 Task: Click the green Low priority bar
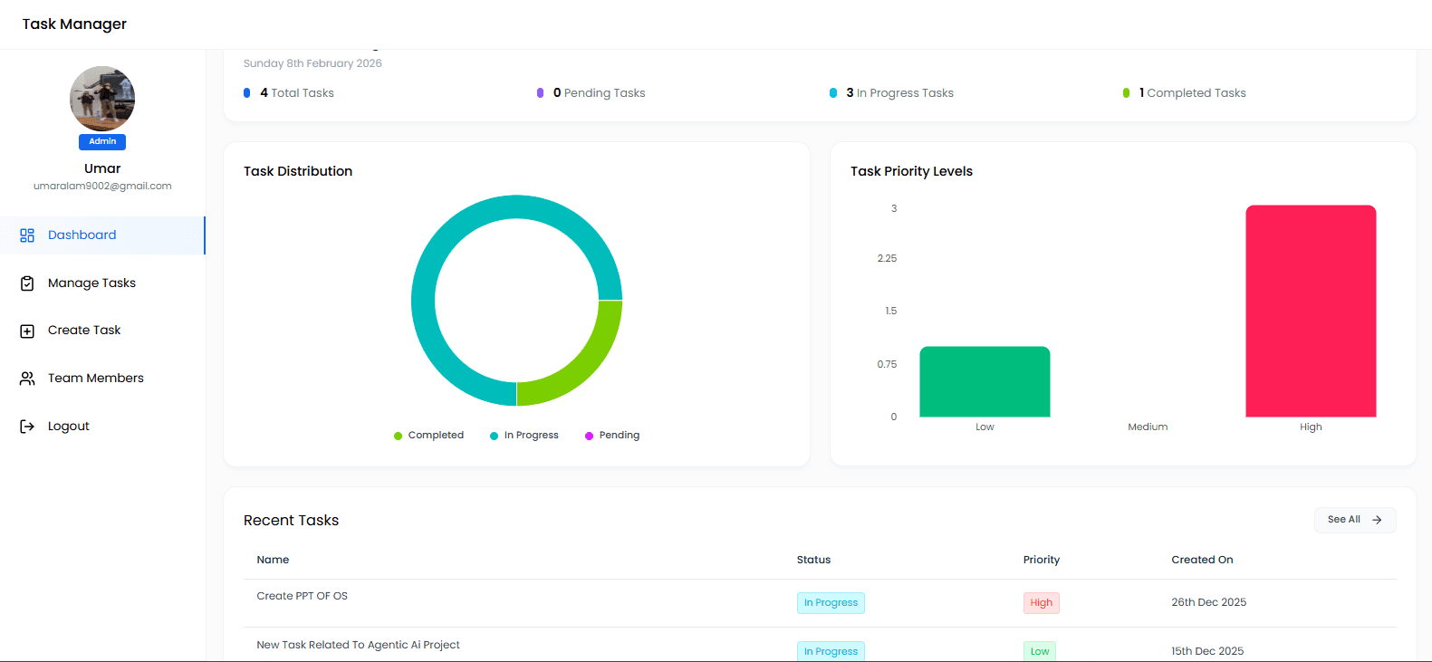pyautogui.click(x=985, y=381)
